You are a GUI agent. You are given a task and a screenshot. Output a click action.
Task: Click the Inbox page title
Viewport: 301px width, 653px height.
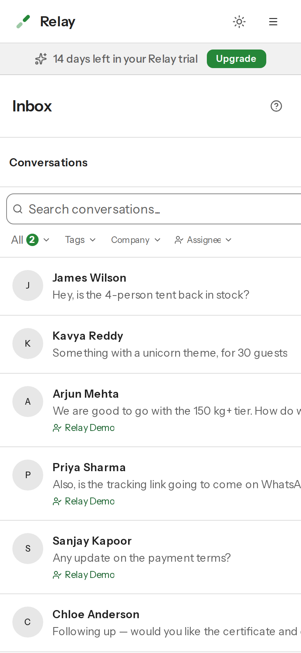(x=32, y=106)
